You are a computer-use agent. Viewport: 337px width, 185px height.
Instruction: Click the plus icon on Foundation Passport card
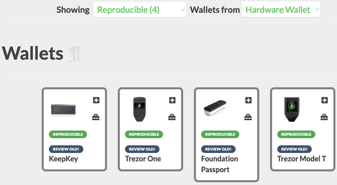[x=248, y=100]
